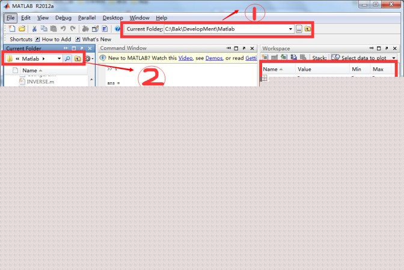Open the Current Folder path dropdown arrow

click(x=290, y=29)
